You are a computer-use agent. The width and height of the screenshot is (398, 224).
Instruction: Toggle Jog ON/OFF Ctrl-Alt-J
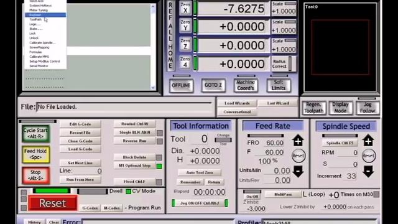[x=200, y=203]
